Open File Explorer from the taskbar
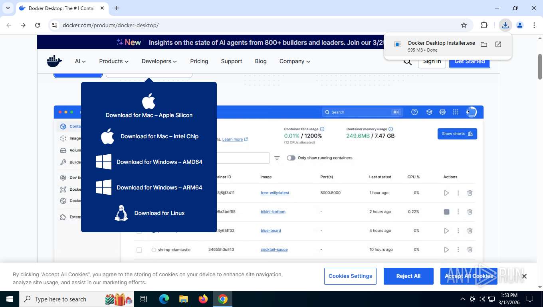The height and width of the screenshot is (307, 543). [x=183, y=299]
